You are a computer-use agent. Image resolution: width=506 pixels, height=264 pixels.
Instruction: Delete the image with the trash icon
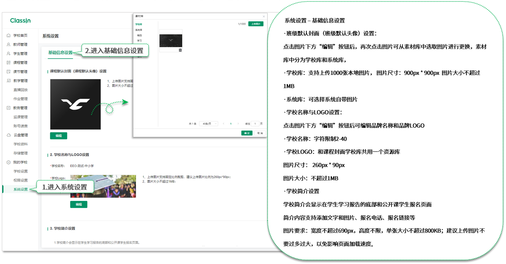point(180,50)
